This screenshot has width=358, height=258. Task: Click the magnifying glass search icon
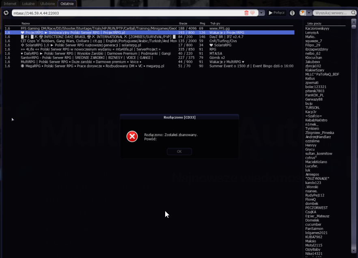coord(354,13)
